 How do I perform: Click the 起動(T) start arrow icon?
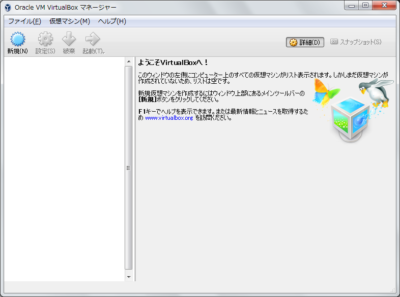(93, 39)
